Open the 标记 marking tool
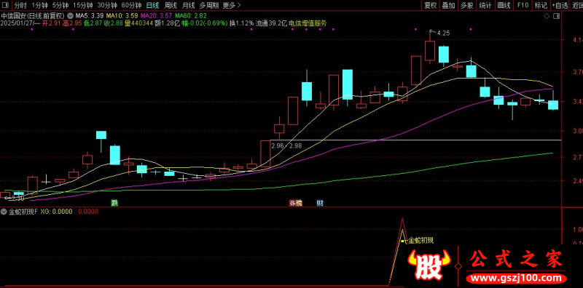 click(x=541, y=6)
